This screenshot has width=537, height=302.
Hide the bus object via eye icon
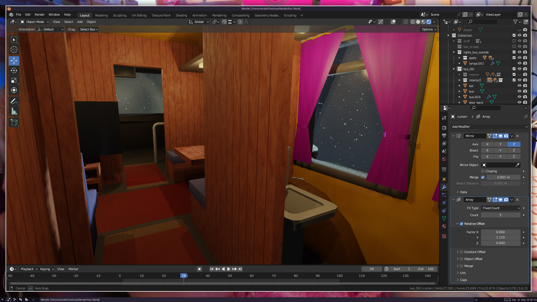tap(519, 91)
